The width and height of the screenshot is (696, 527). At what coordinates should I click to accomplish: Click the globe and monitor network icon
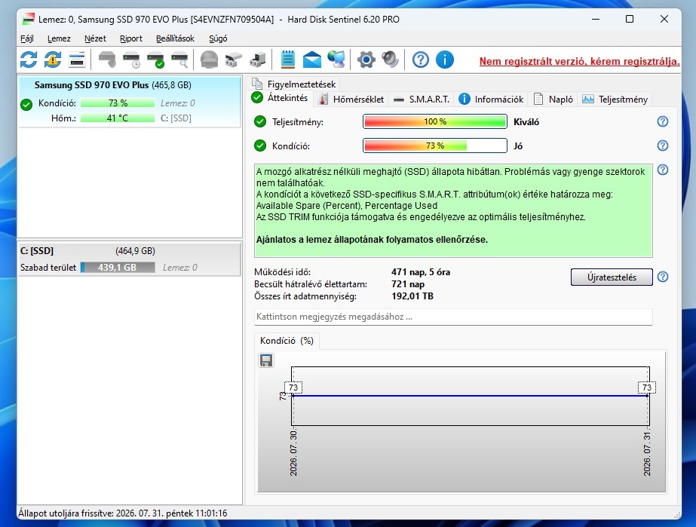pyautogui.click(x=336, y=60)
